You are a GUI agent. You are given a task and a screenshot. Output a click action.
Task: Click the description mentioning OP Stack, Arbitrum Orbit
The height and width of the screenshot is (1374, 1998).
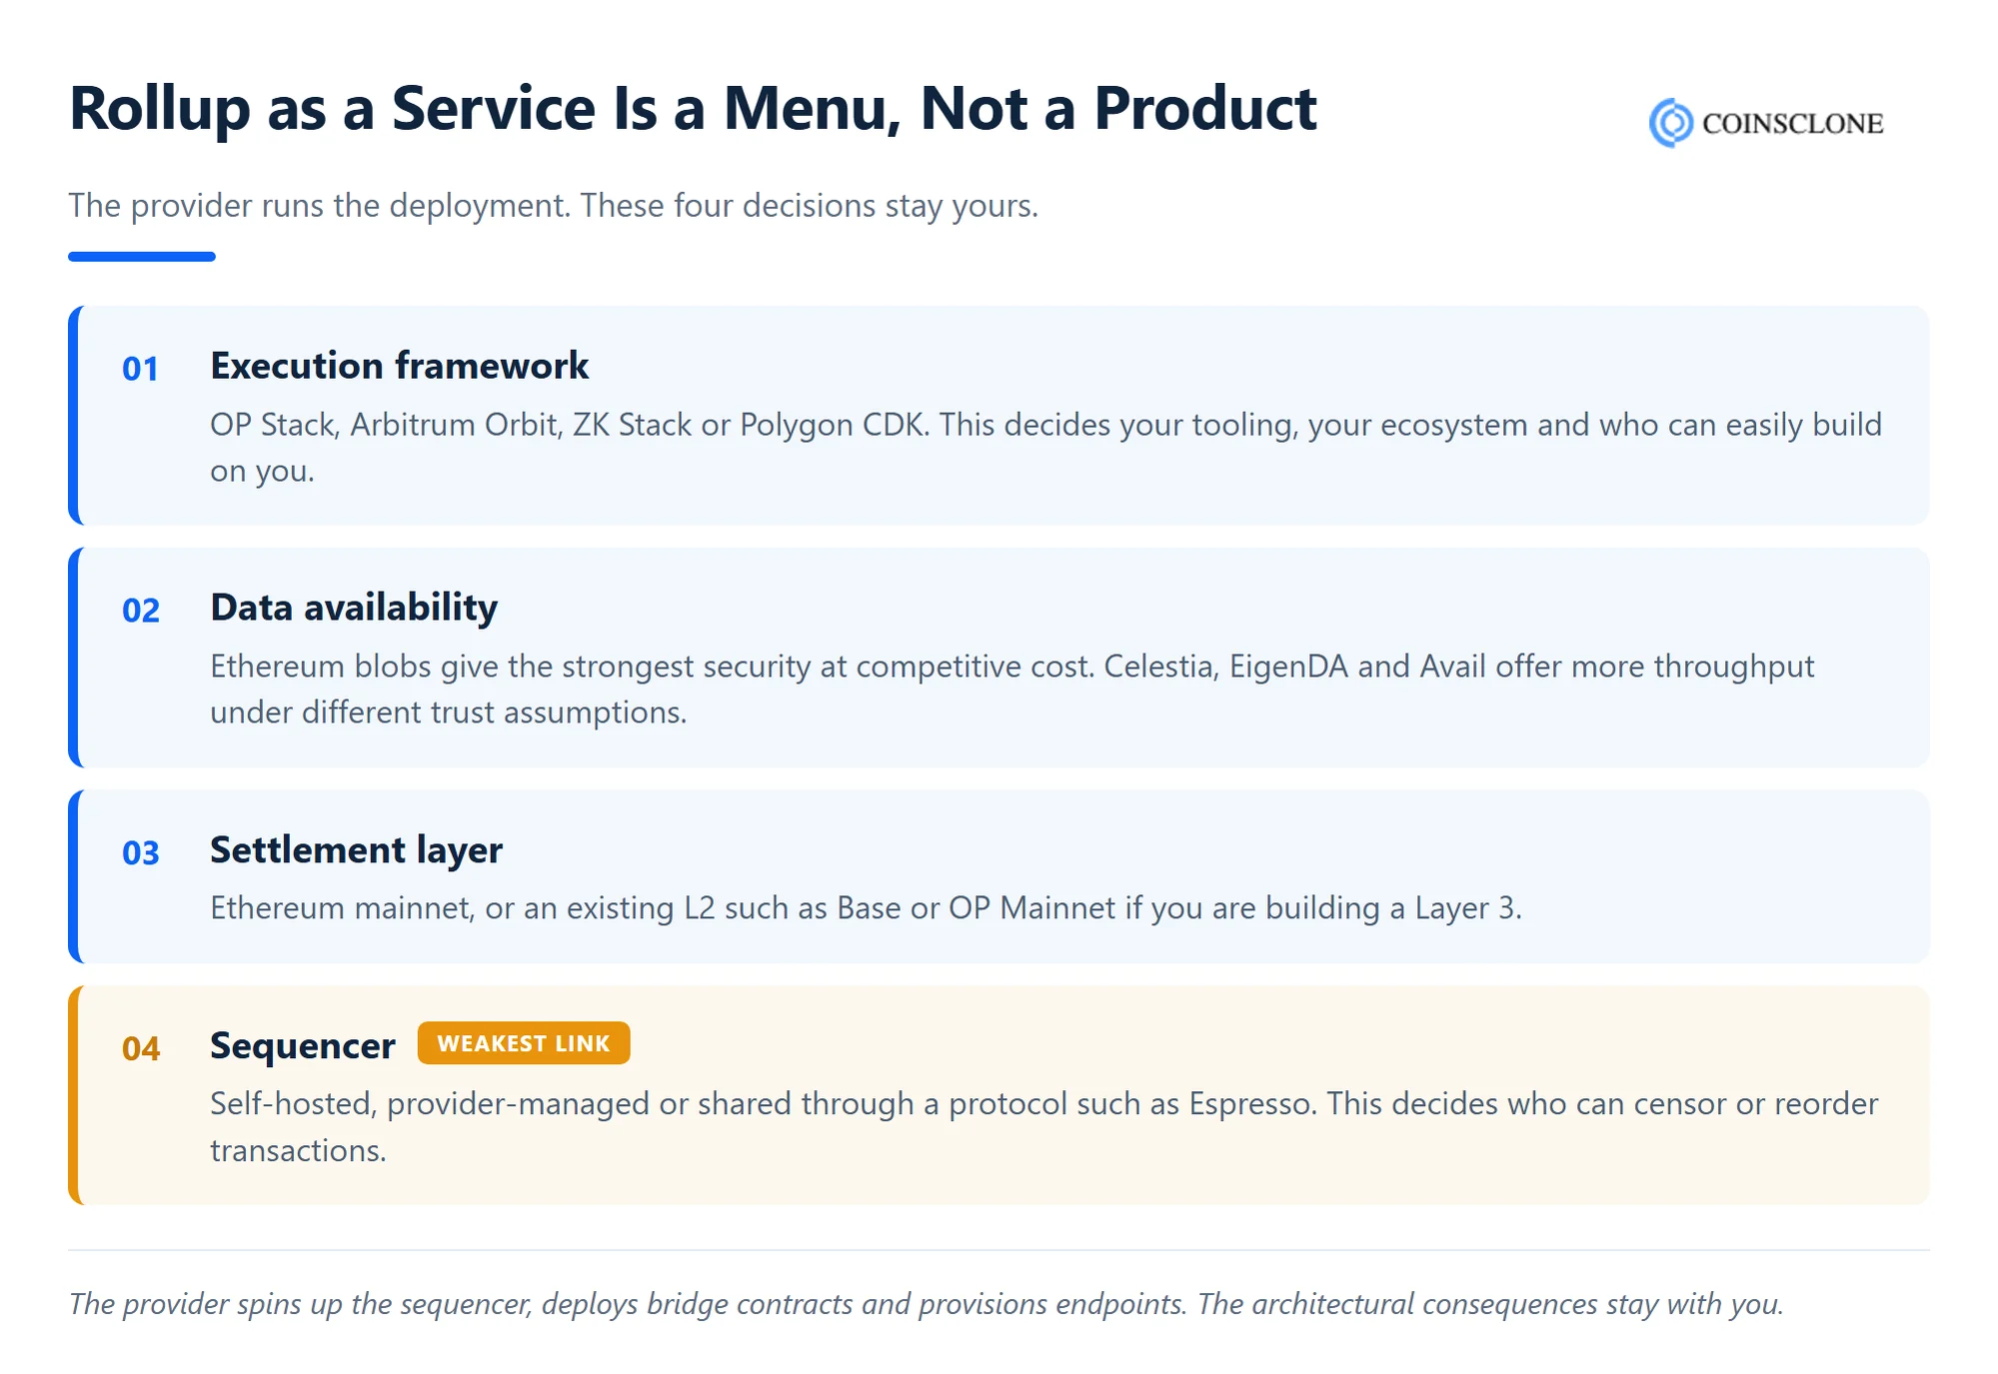tap(1045, 447)
